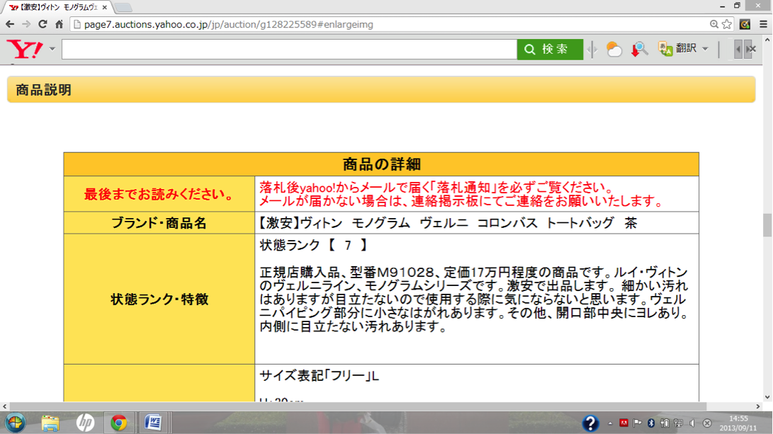The image size is (773, 434).
Task: Click the 正規店購入品、型番M91028 description line
Action: tap(474, 273)
